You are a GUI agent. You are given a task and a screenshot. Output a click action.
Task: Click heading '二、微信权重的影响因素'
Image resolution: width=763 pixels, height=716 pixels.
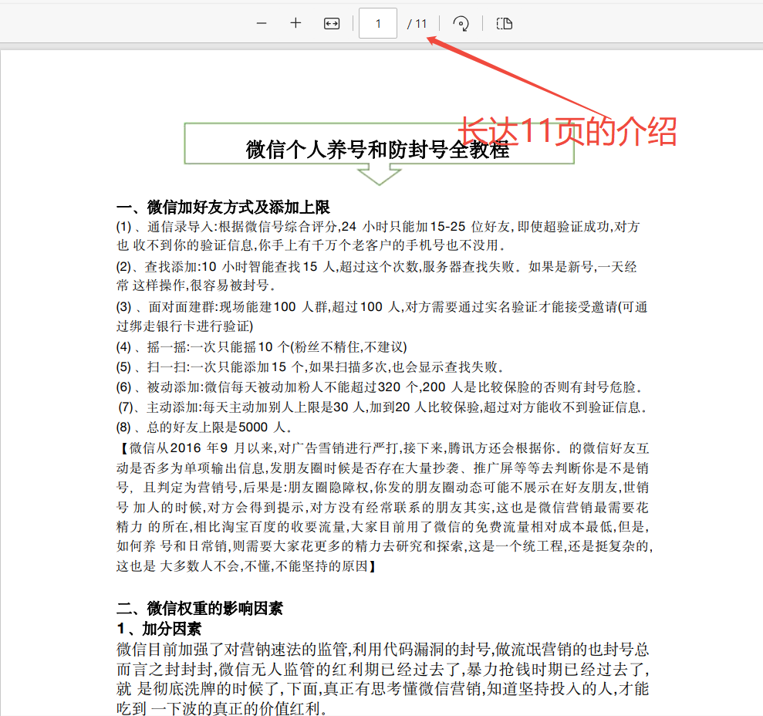pyautogui.click(x=200, y=608)
